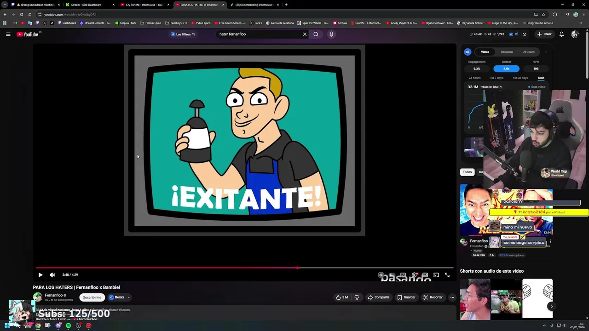This screenshot has height=331, width=589.
Task: Go to the YouTube home logo
Action: (x=28, y=34)
